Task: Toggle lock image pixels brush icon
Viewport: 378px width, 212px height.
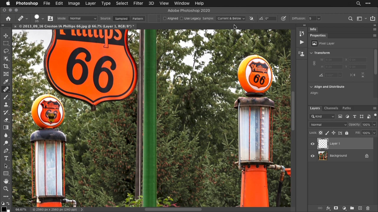Action: tap(327, 133)
